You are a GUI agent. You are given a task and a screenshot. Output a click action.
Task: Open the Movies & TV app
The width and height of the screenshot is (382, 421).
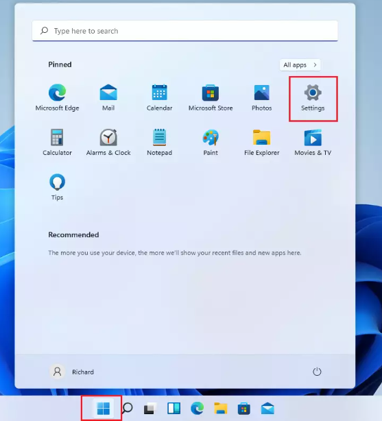[313, 143]
